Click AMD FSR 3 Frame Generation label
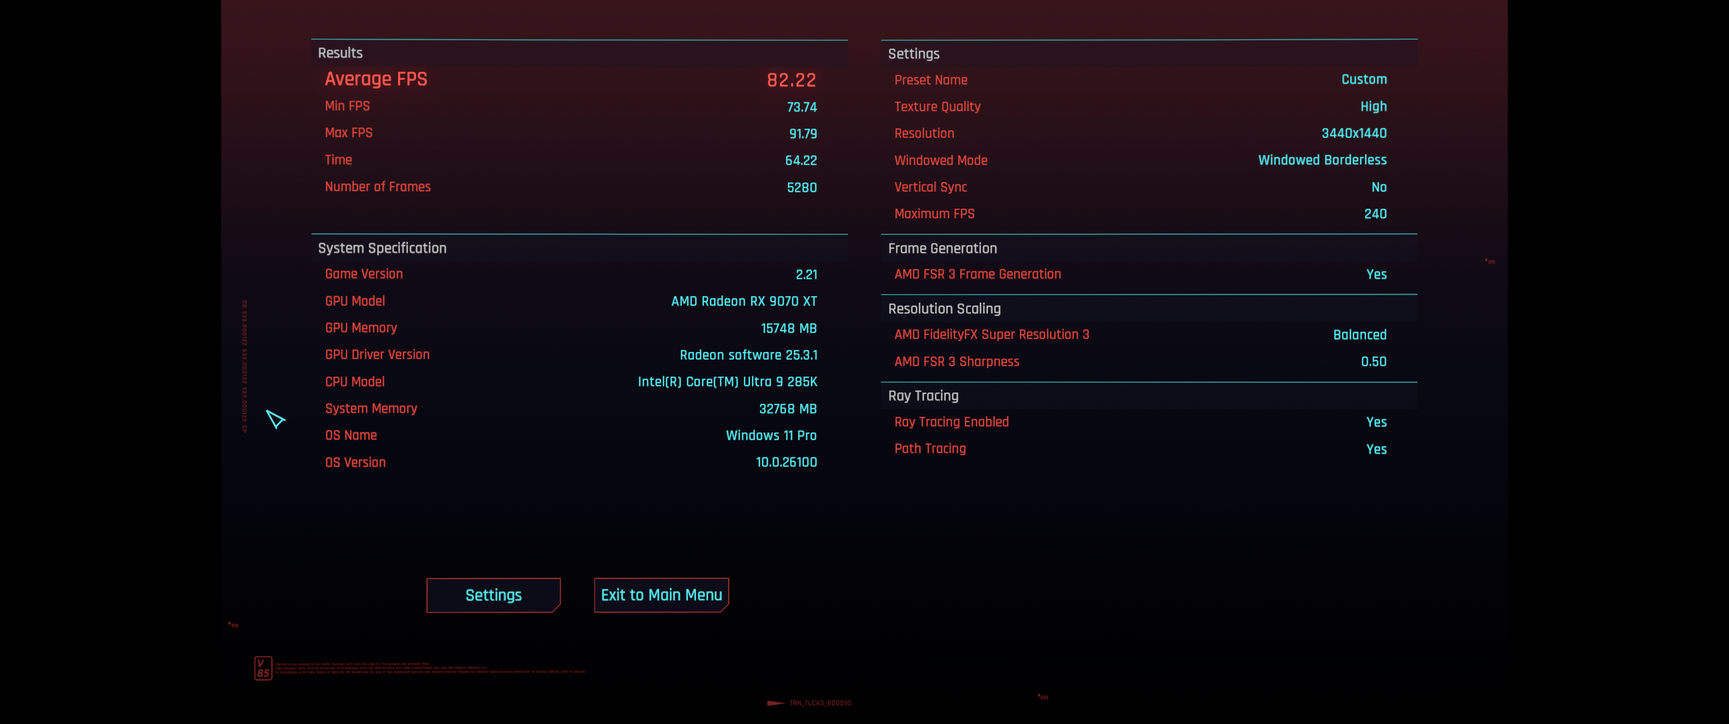The width and height of the screenshot is (1729, 724). click(977, 275)
